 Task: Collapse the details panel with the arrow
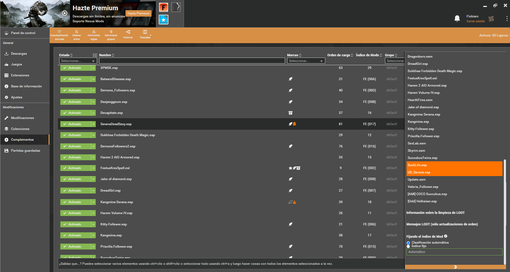click(x=455, y=267)
